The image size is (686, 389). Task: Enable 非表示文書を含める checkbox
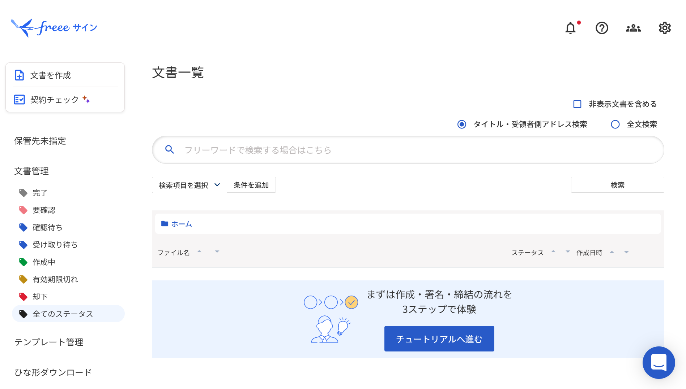[x=577, y=104]
